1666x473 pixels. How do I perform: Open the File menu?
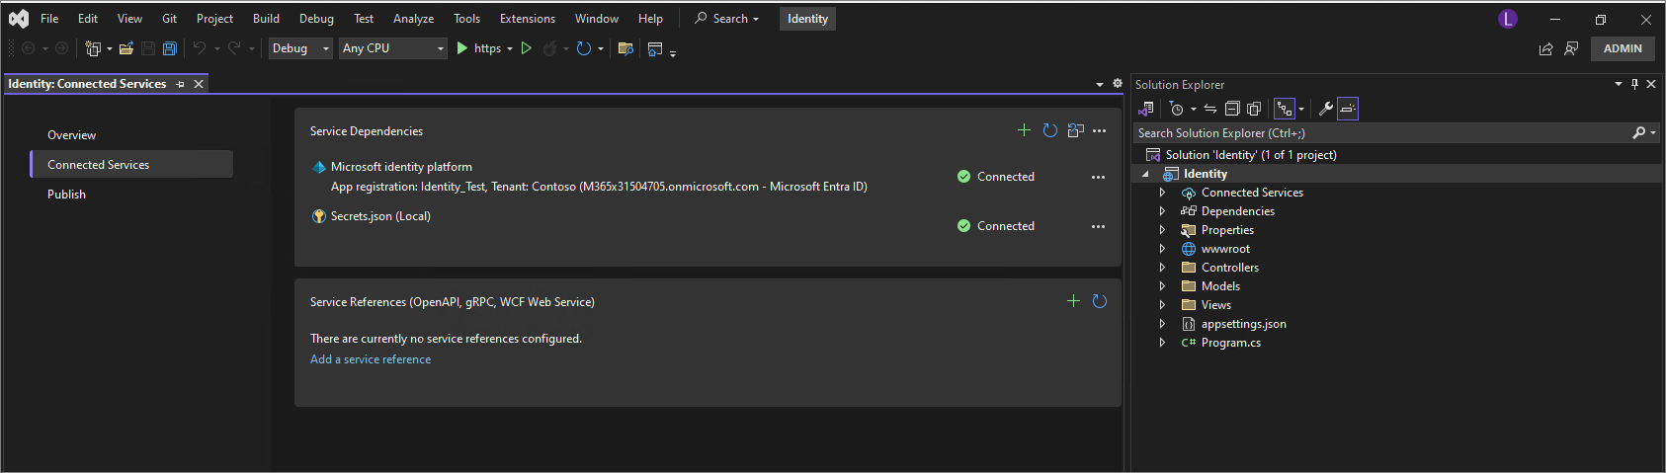pos(49,19)
